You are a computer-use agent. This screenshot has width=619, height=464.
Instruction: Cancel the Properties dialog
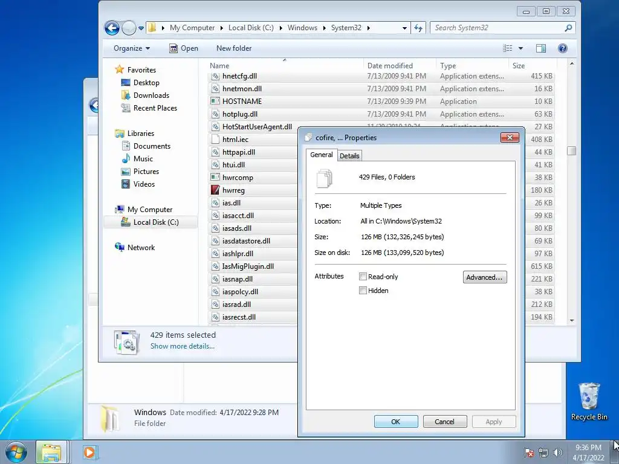click(444, 421)
